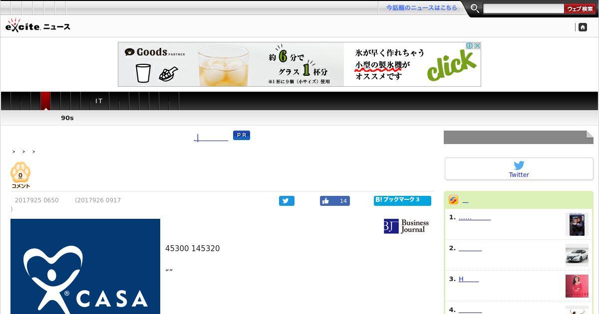The image size is (599, 314).
Task: Select the red highlighted navigation tab
Action: [x=45, y=101]
